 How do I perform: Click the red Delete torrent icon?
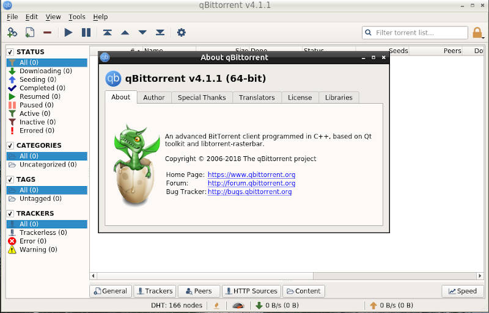48,32
